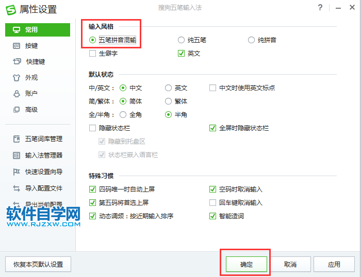
Task: Toggle 空码时取消输入 checkbox
Action: (212, 189)
